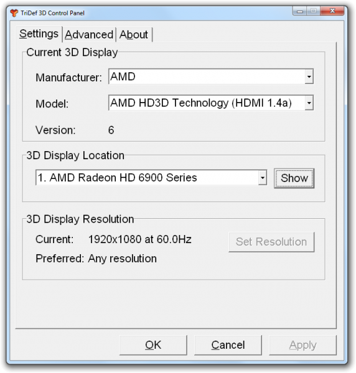Close the TriDef 3D Control Panel window
Viewport: 356px width, 373px height.
(x=332, y=11)
